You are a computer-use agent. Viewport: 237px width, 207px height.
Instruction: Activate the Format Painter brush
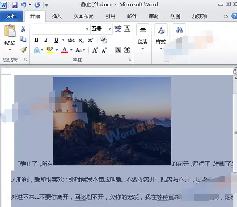coord(23,50)
